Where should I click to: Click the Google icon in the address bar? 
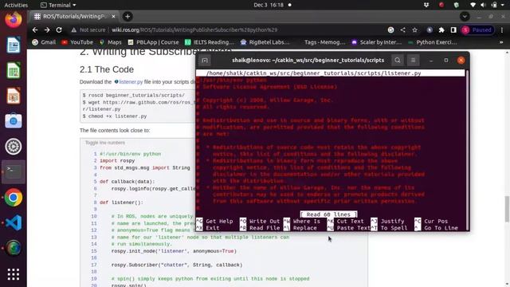(391, 30)
